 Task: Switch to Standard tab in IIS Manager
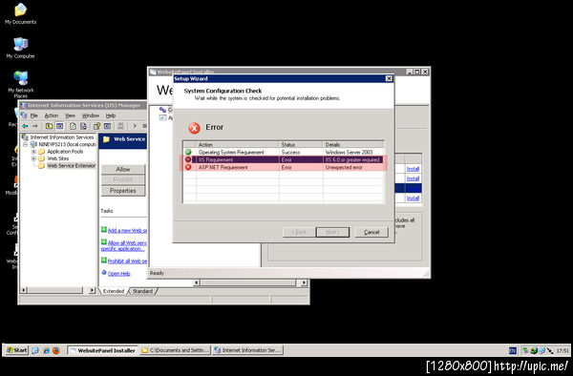[x=142, y=291]
